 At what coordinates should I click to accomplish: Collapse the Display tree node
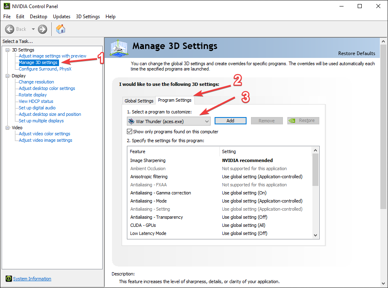[x=8, y=76]
